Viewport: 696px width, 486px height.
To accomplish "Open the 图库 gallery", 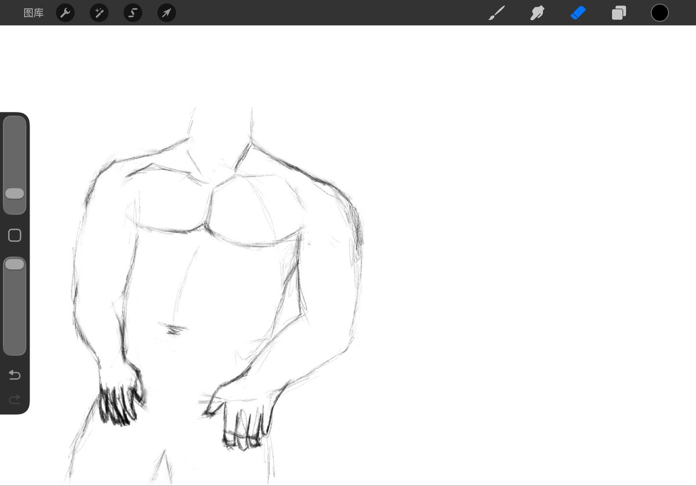I will point(34,13).
